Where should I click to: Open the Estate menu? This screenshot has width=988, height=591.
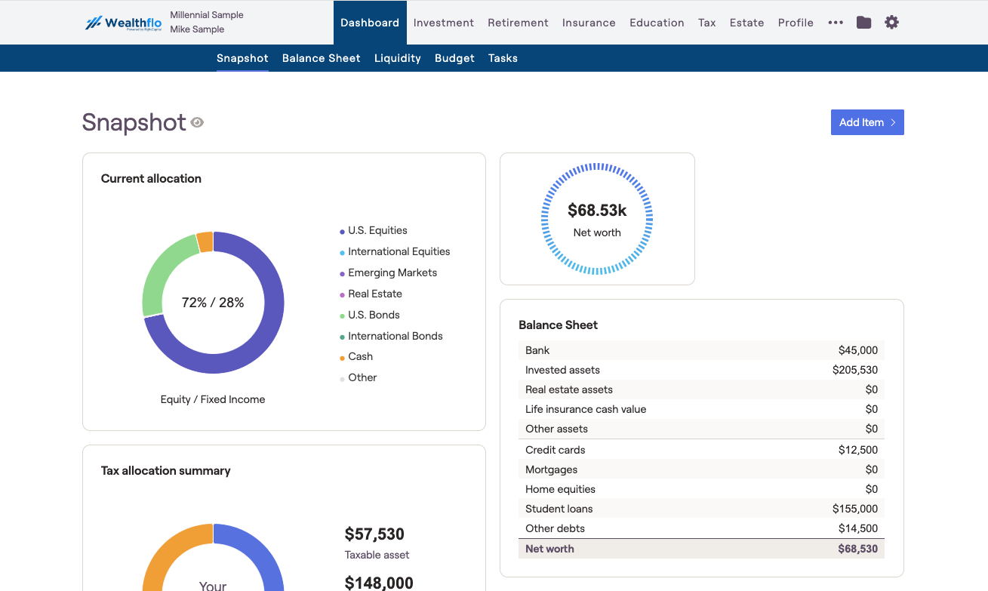pyautogui.click(x=747, y=23)
